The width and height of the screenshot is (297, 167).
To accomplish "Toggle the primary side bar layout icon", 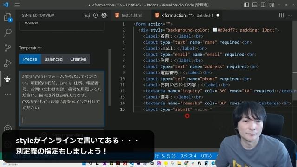I will click(246, 5).
